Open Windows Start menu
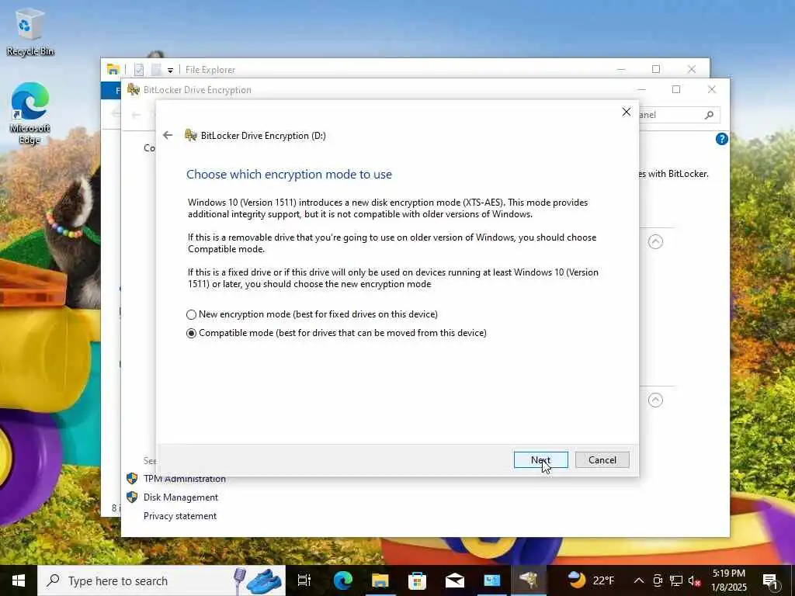The width and height of the screenshot is (795, 596). pos(19,580)
